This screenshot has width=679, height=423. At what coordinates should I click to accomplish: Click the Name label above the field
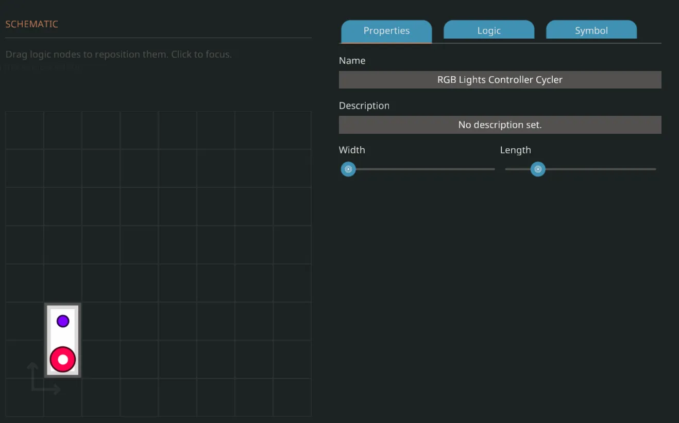(352, 60)
